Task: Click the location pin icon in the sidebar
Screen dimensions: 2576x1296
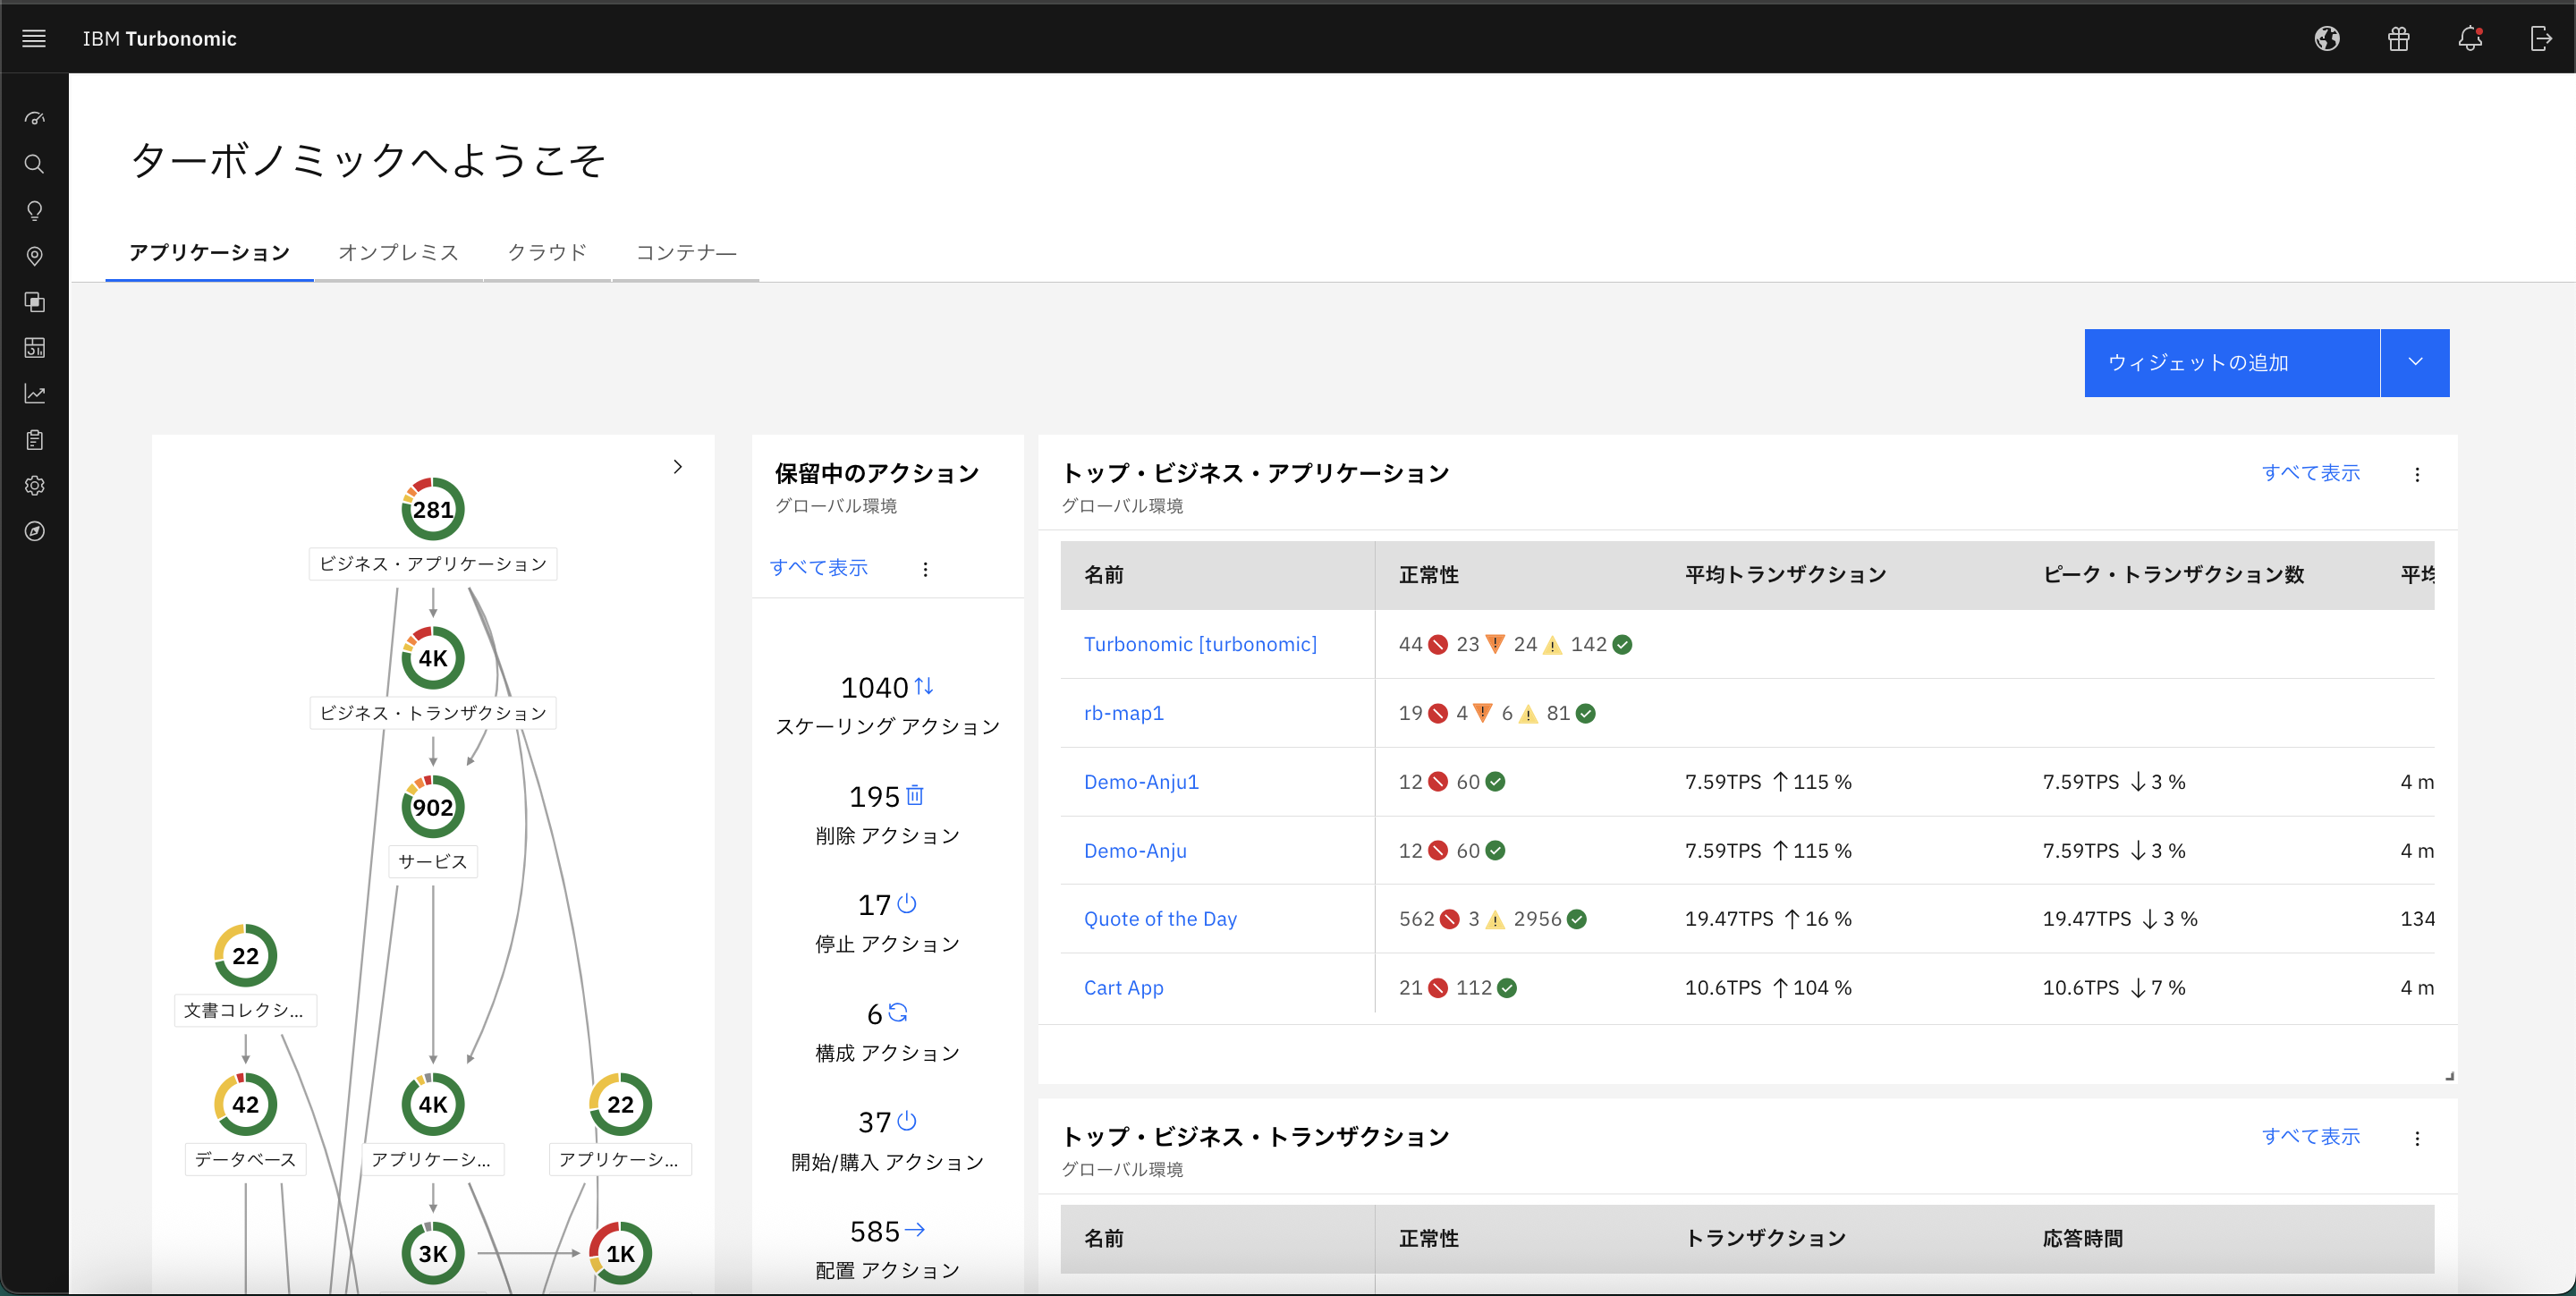Action: coord(34,256)
